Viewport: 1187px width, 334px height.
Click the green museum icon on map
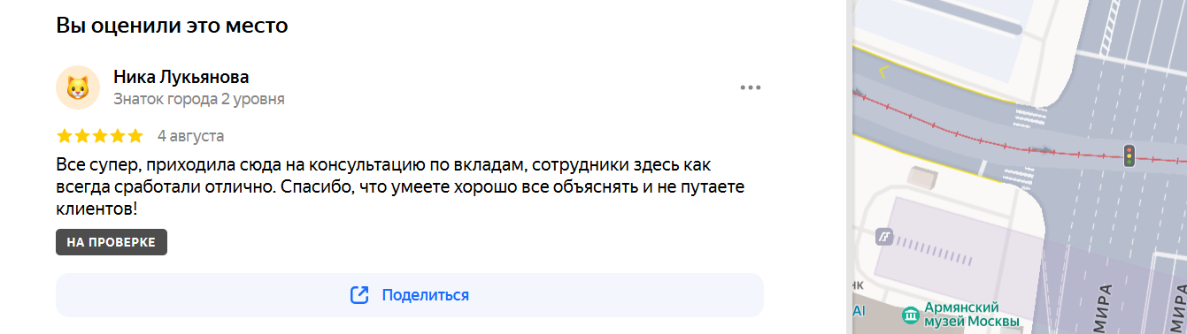909,315
